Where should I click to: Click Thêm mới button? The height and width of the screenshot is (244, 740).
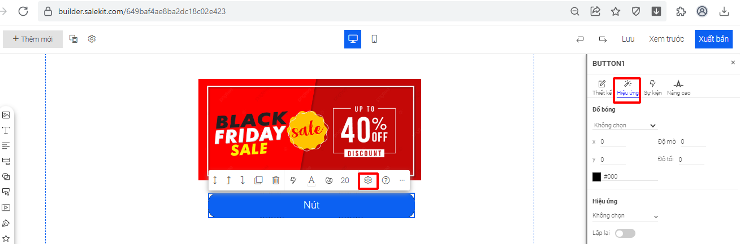33,39
